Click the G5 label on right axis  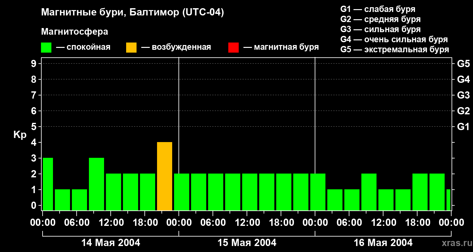click(463, 64)
